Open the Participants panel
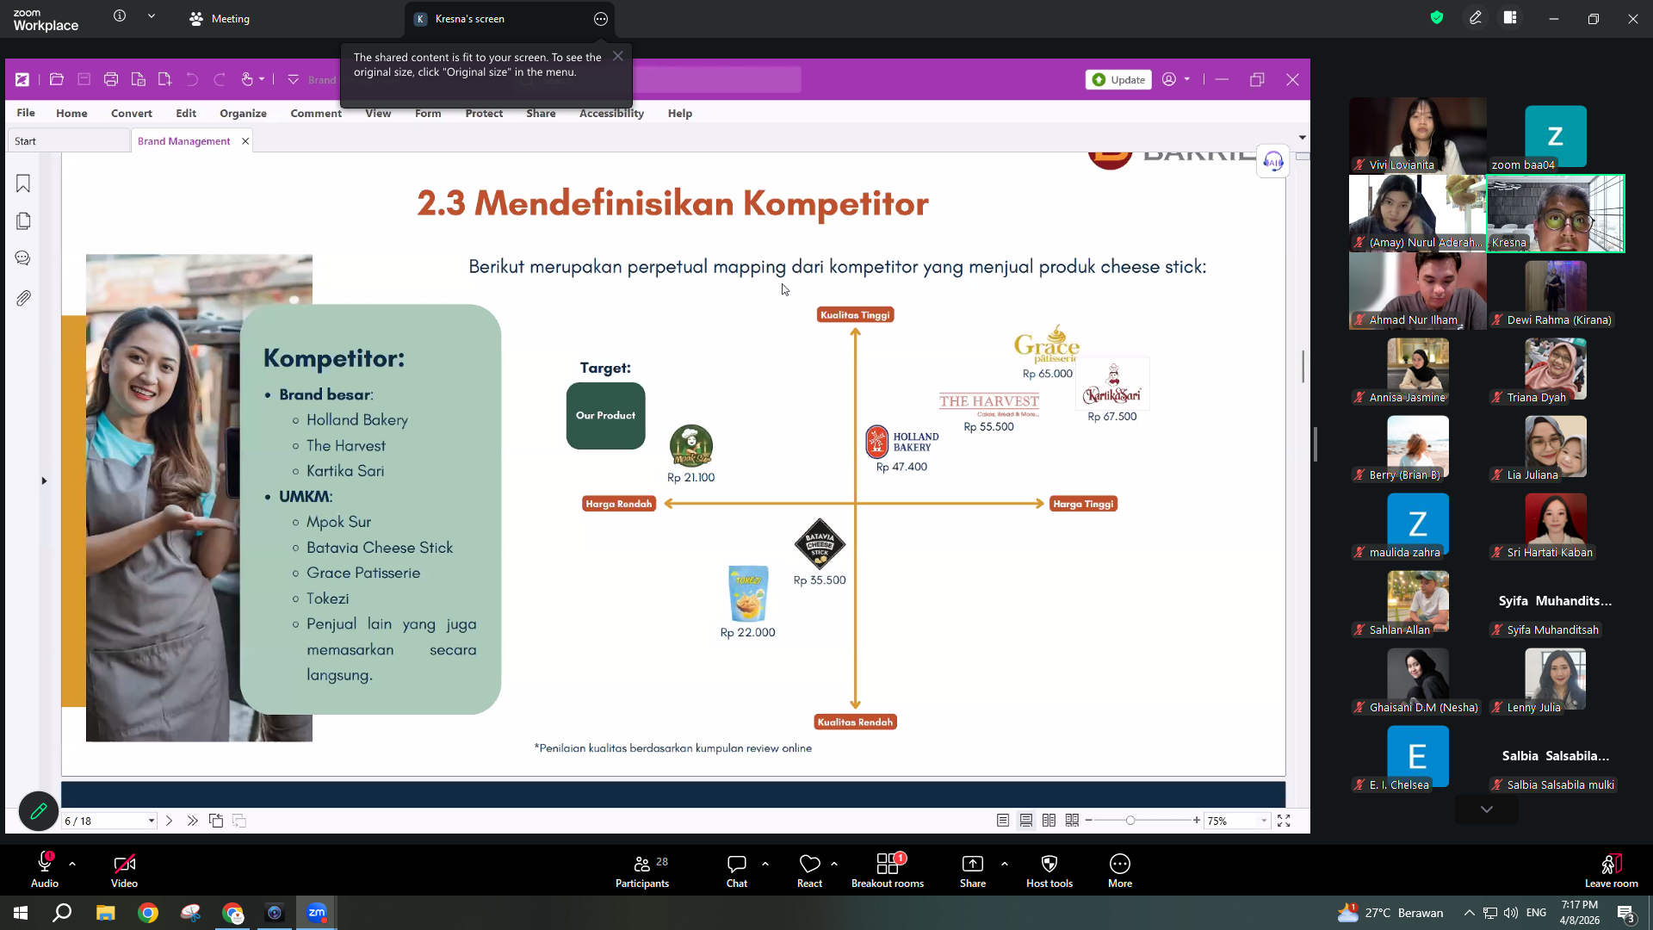The image size is (1653, 930). (642, 871)
